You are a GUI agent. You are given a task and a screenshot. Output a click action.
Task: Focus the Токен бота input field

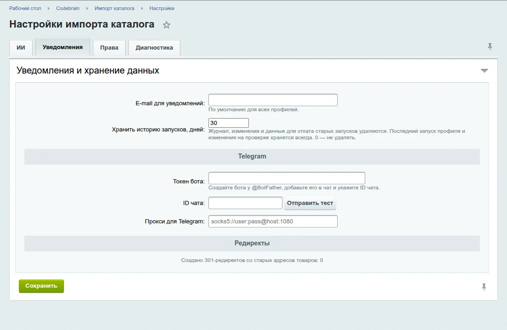click(x=287, y=178)
